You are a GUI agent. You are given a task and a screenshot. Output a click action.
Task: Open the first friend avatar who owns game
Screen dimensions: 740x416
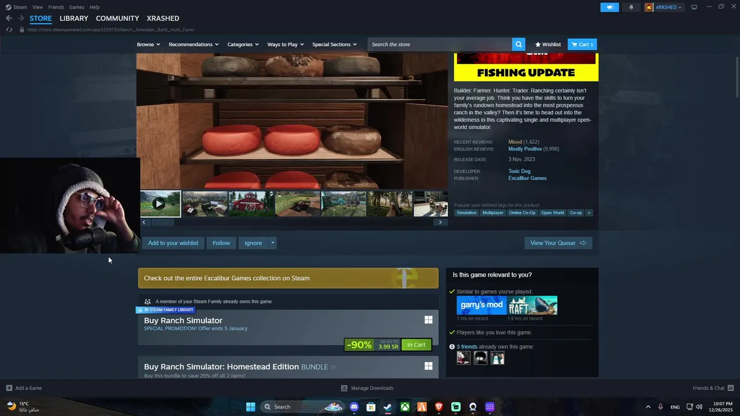click(x=463, y=358)
